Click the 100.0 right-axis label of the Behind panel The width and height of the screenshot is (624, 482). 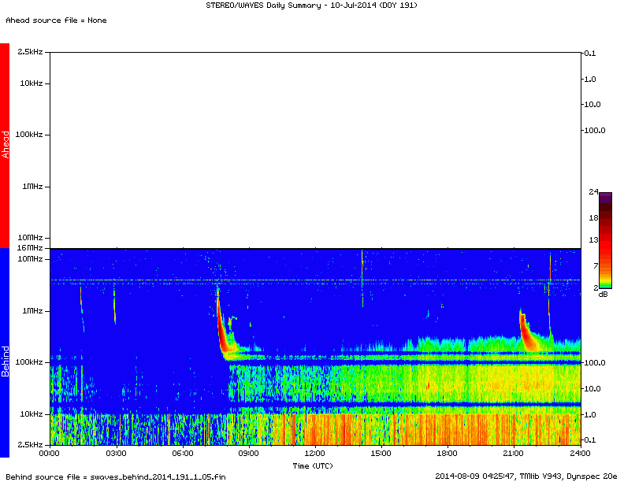(x=595, y=363)
